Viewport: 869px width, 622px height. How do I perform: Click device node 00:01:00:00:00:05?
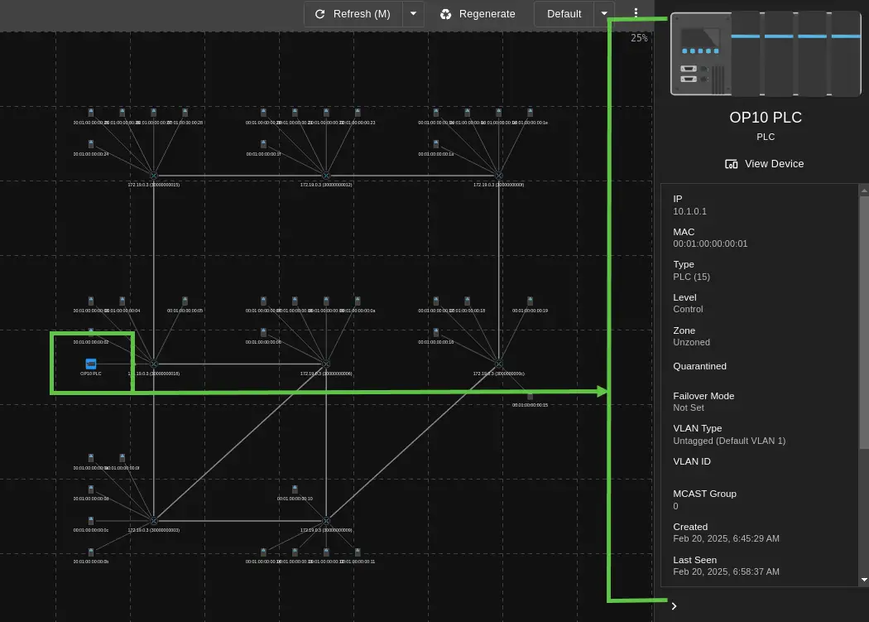(185, 301)
